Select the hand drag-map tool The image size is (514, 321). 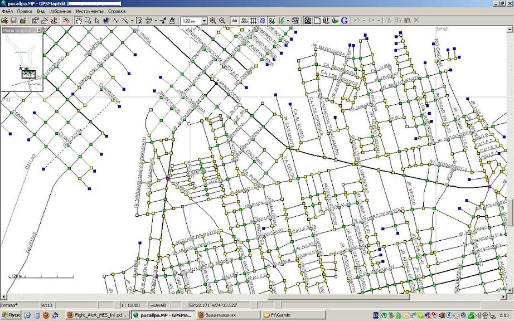pyautogui.click(x=79, y=21)
